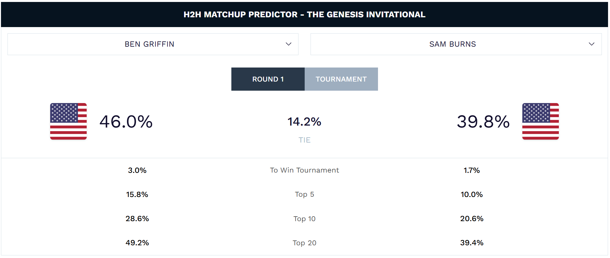The image size is (610, 258).
Task: Click Sam Burns' 39.4% Top 20 value
Action: (x=472, y=243)
